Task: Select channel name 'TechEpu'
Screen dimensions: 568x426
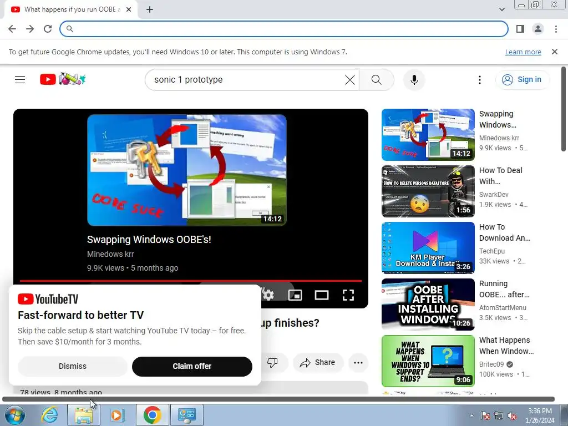Action: [491, 251]
